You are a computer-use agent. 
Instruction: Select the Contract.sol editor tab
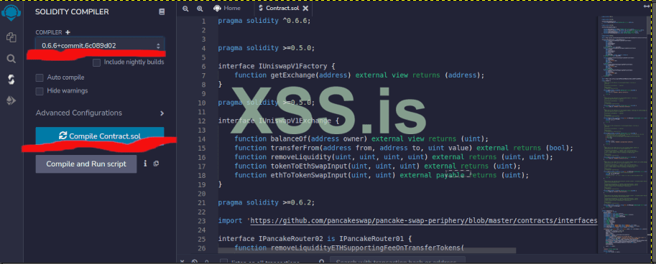pos(284,9)
